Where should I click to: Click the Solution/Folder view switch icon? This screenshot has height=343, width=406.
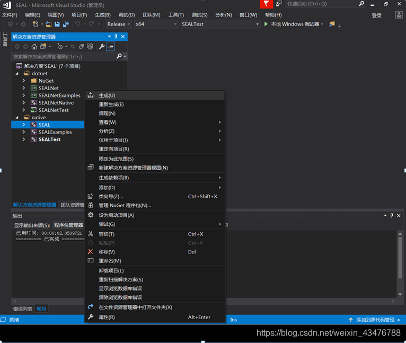[x=43, y=47]
